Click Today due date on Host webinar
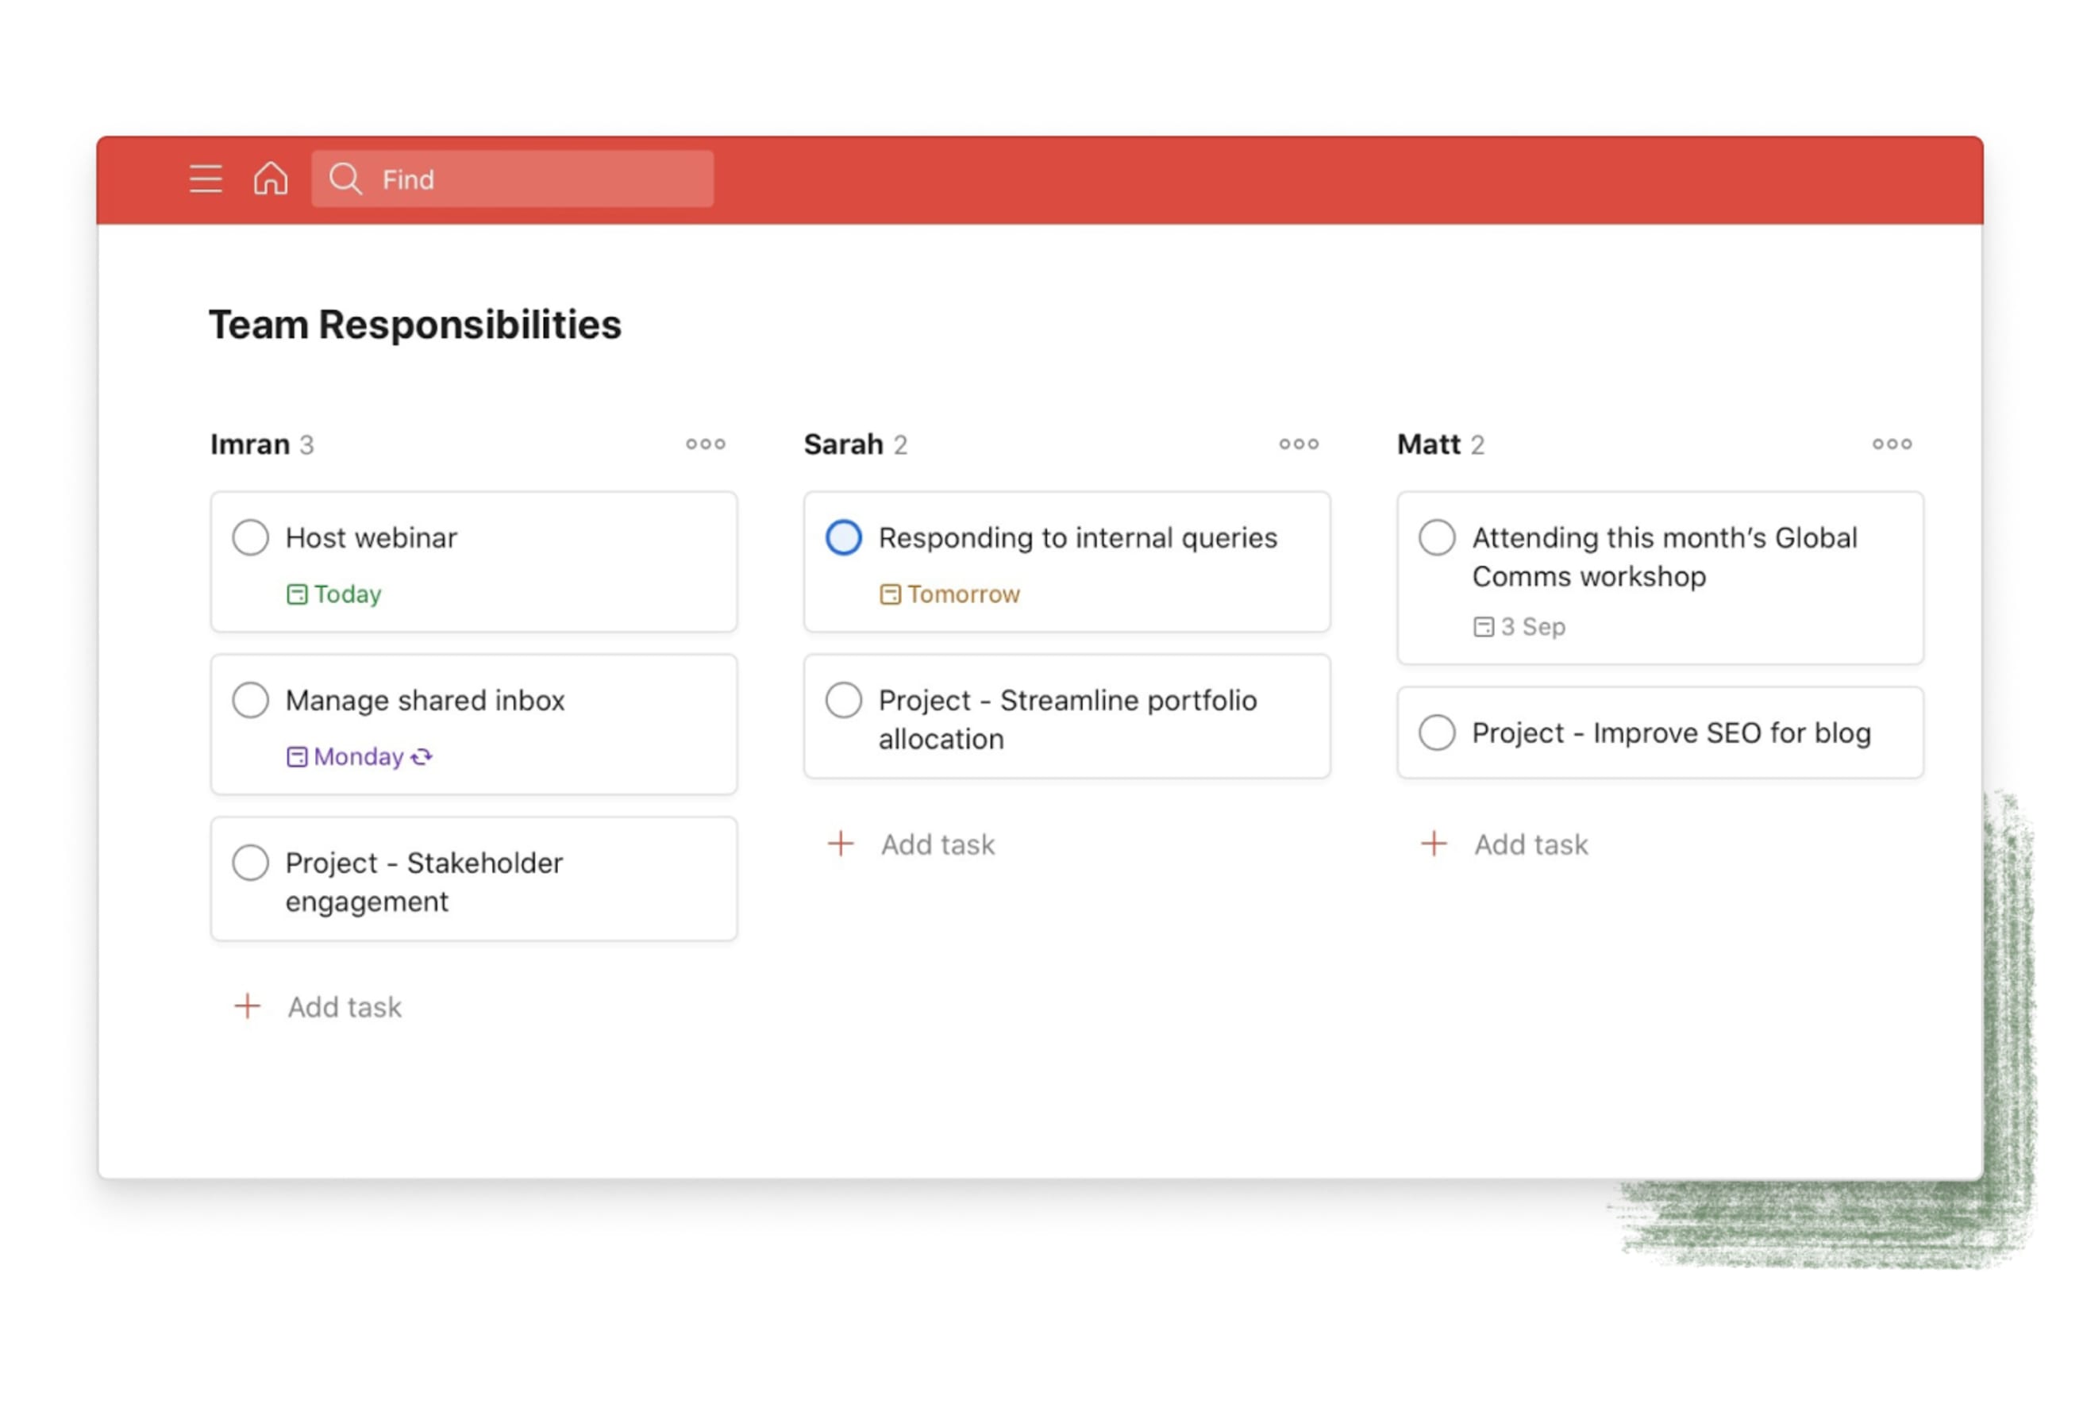The width and height of the screenshot is (2083, 1415). 348,594
